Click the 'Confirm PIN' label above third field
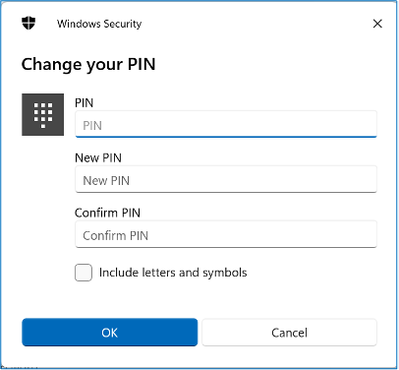This screenshot has width=399, height=370. [x=107, y=213]
